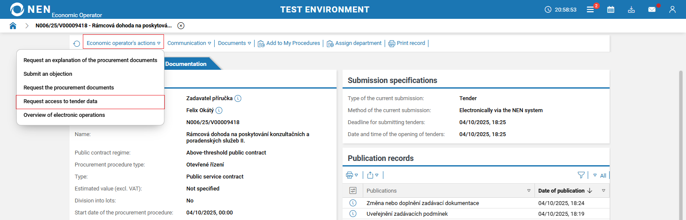Screen dimensions: 686x220
Task: Click Print record button
Action: (407, 43)
